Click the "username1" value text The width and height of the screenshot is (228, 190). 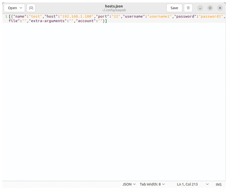pyautogui.click(x=160, y=16)
